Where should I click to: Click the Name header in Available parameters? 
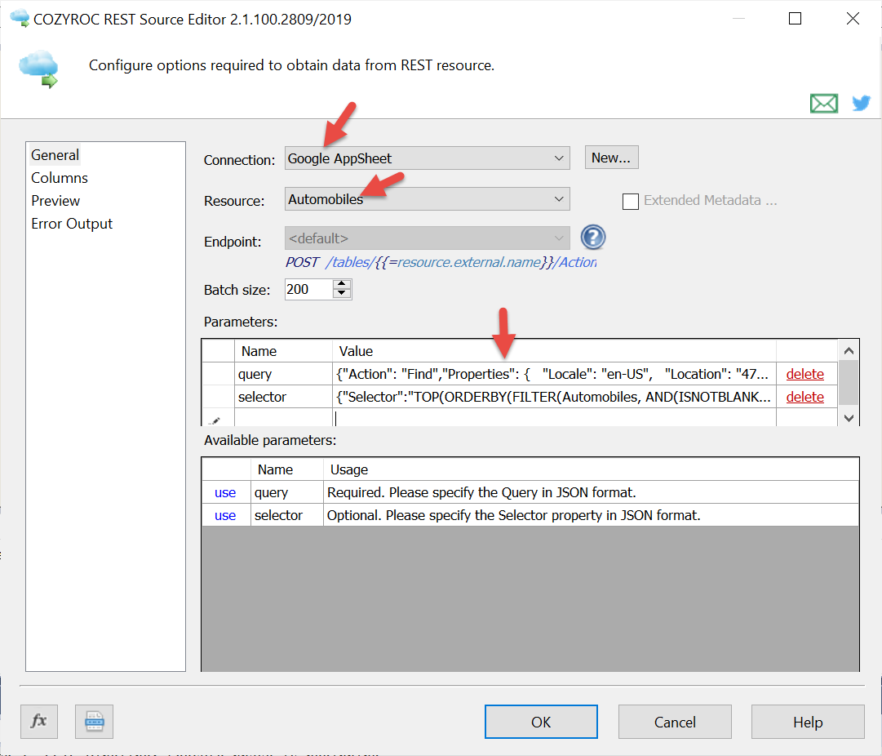coord(287,469)
